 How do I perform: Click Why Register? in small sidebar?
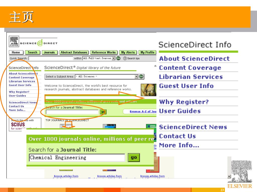pos(19,92)
